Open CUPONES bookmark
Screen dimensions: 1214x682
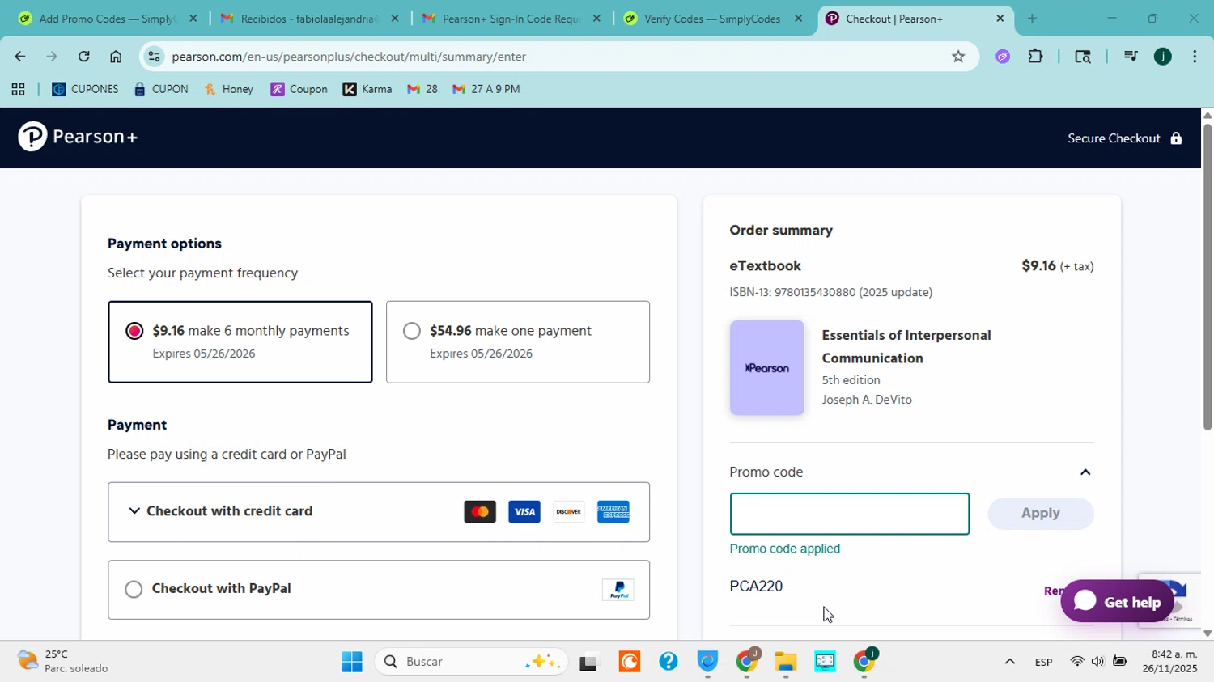click(85, 90)
